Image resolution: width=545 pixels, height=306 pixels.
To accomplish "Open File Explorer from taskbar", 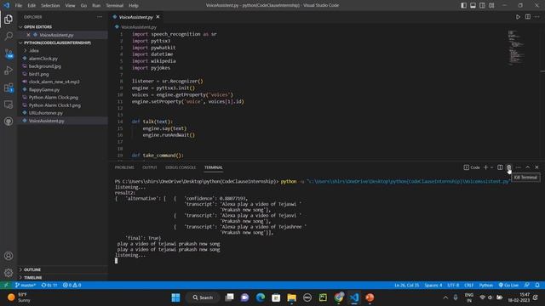I will pos(291,297).
